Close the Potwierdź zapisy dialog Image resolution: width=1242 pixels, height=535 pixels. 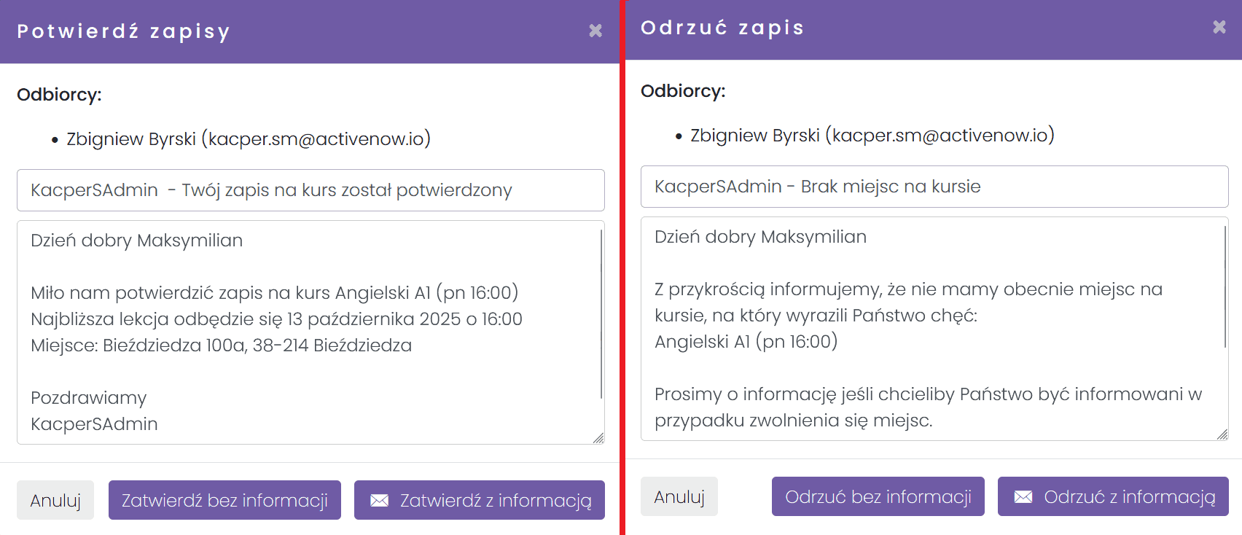(x=595, y=31)
